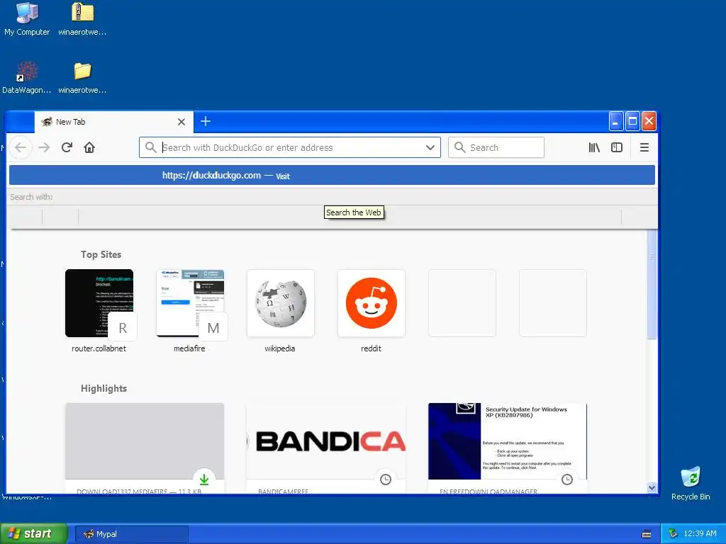This screenshot has height=544, width=726.
Task: Focus the Search toolbar field
Action: point(496,147)
